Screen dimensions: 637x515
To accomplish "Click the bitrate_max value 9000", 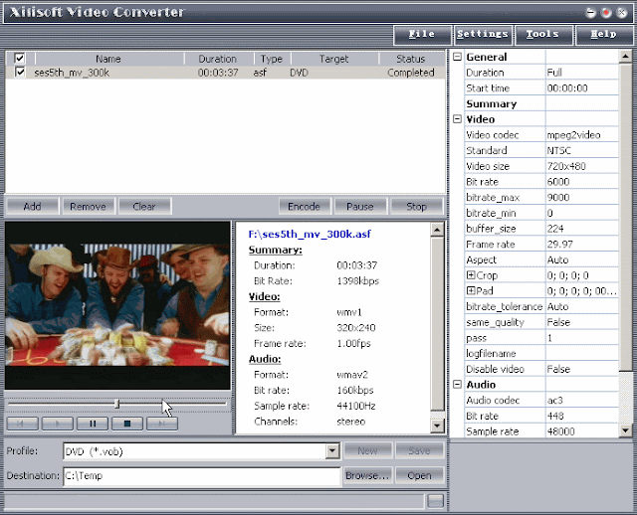I will (558, 197).
